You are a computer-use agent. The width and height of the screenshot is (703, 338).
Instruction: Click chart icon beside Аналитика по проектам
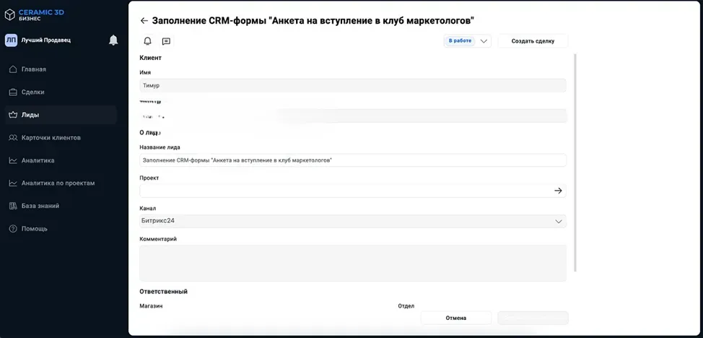coord(13,183)
